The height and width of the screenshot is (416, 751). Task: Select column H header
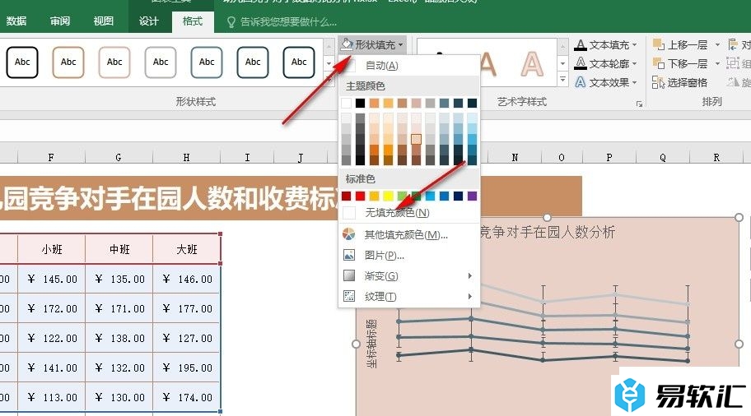(x=186, y=157)
